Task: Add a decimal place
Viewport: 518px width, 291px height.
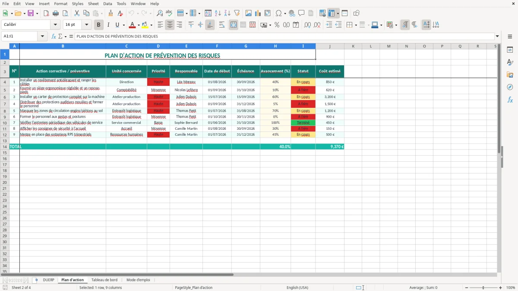Action: [x=308, y=25]
